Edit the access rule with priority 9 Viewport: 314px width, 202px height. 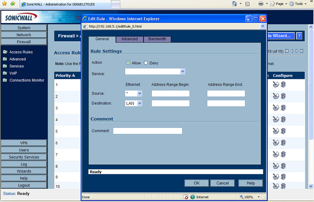coord(276,177)
